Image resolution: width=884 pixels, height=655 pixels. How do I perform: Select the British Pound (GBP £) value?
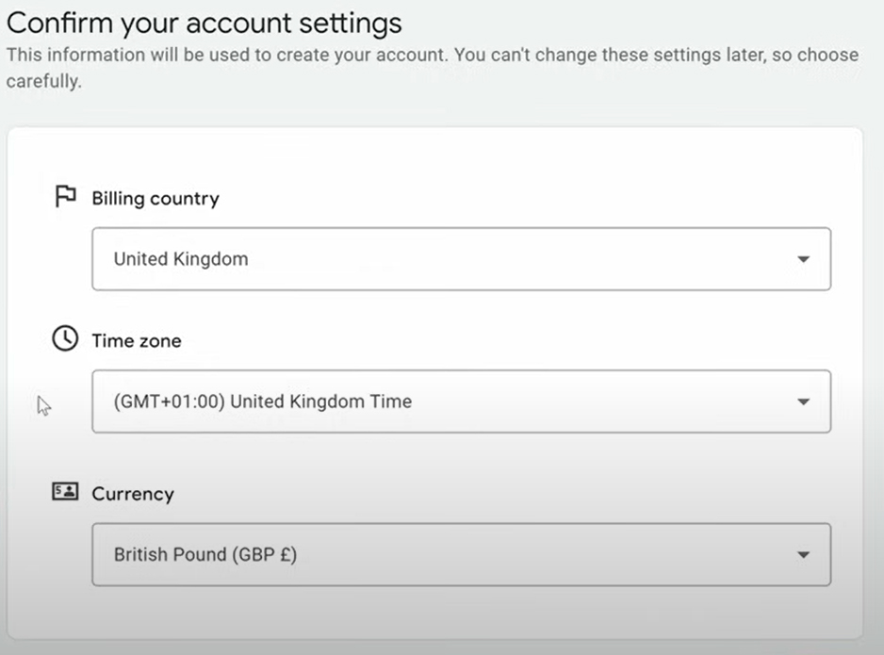click(205, 555)
